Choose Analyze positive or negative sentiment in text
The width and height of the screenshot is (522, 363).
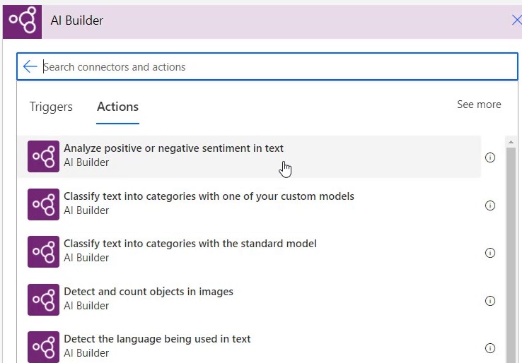click(x=250, y=156)
